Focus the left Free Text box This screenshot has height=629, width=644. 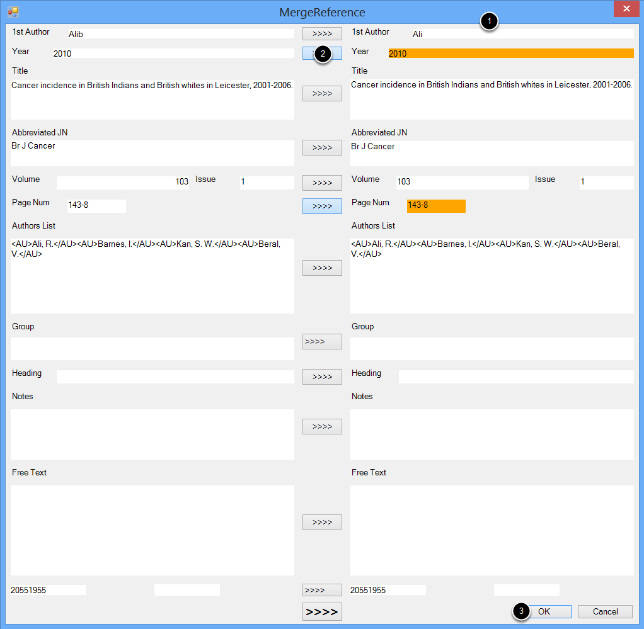point(152,530)
